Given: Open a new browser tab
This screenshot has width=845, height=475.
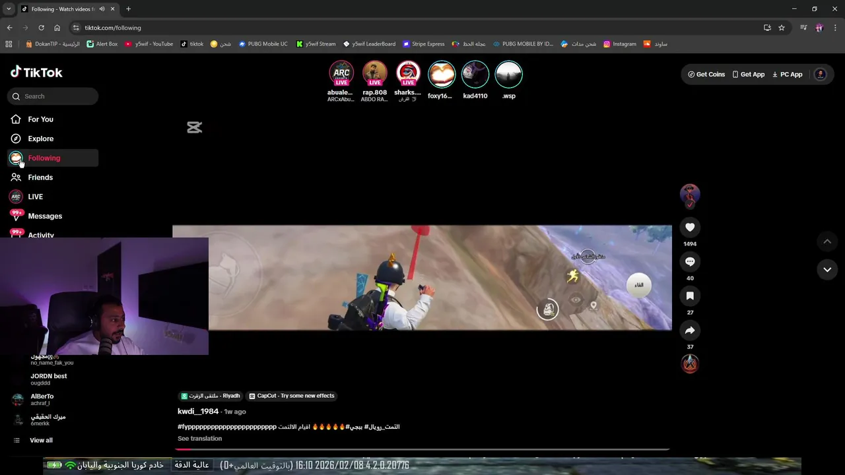Looking at the screenshot, I should tap(128, 9).
